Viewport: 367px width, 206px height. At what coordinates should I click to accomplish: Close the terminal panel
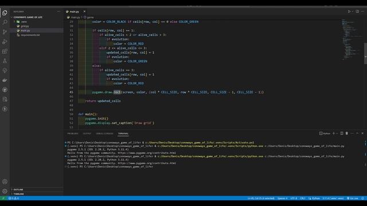(x=362, y=133)
